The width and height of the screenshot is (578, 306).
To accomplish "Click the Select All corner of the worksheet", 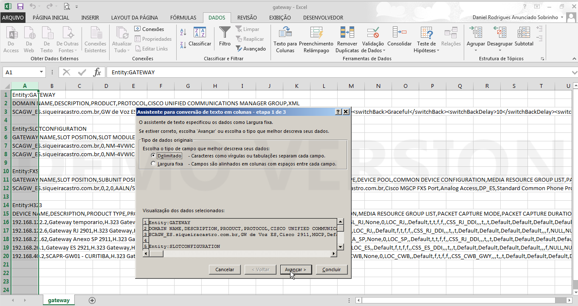I will click(6, 86).
